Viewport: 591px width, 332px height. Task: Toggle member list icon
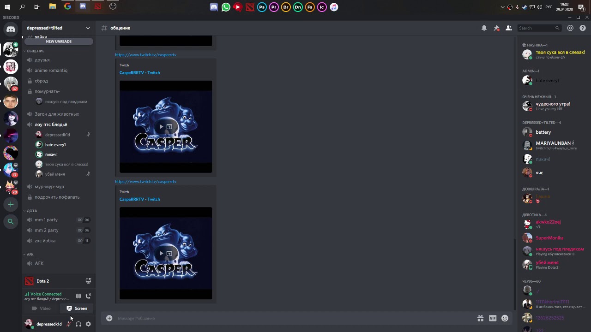click(x=508, y=28)
